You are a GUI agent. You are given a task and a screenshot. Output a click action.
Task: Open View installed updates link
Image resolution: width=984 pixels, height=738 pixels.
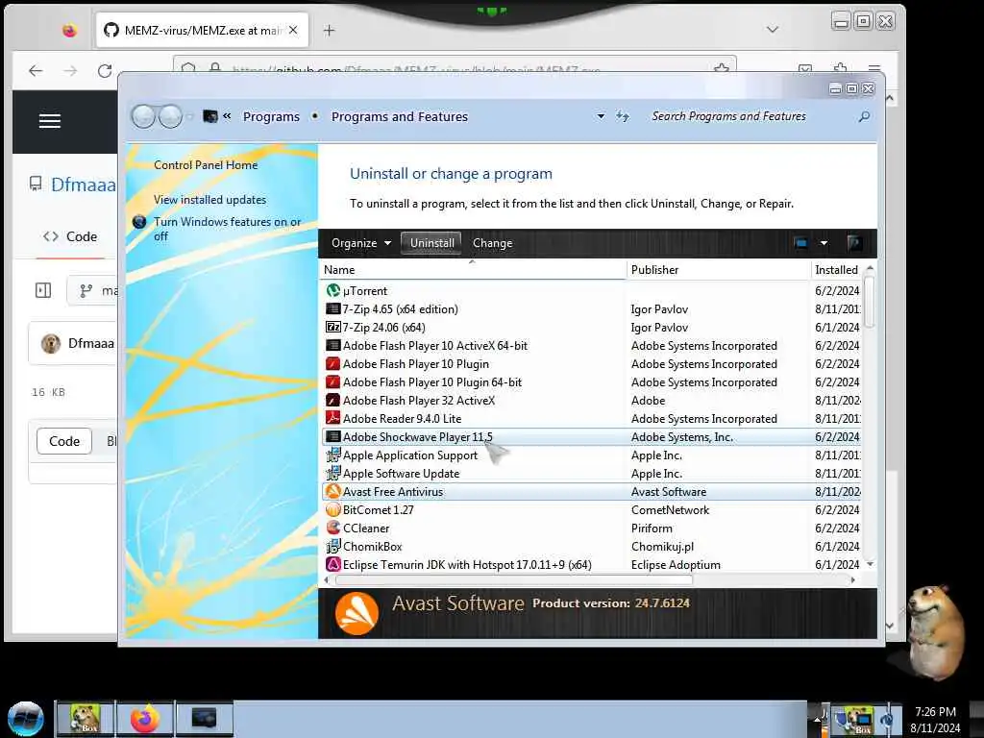pos(209,200)
